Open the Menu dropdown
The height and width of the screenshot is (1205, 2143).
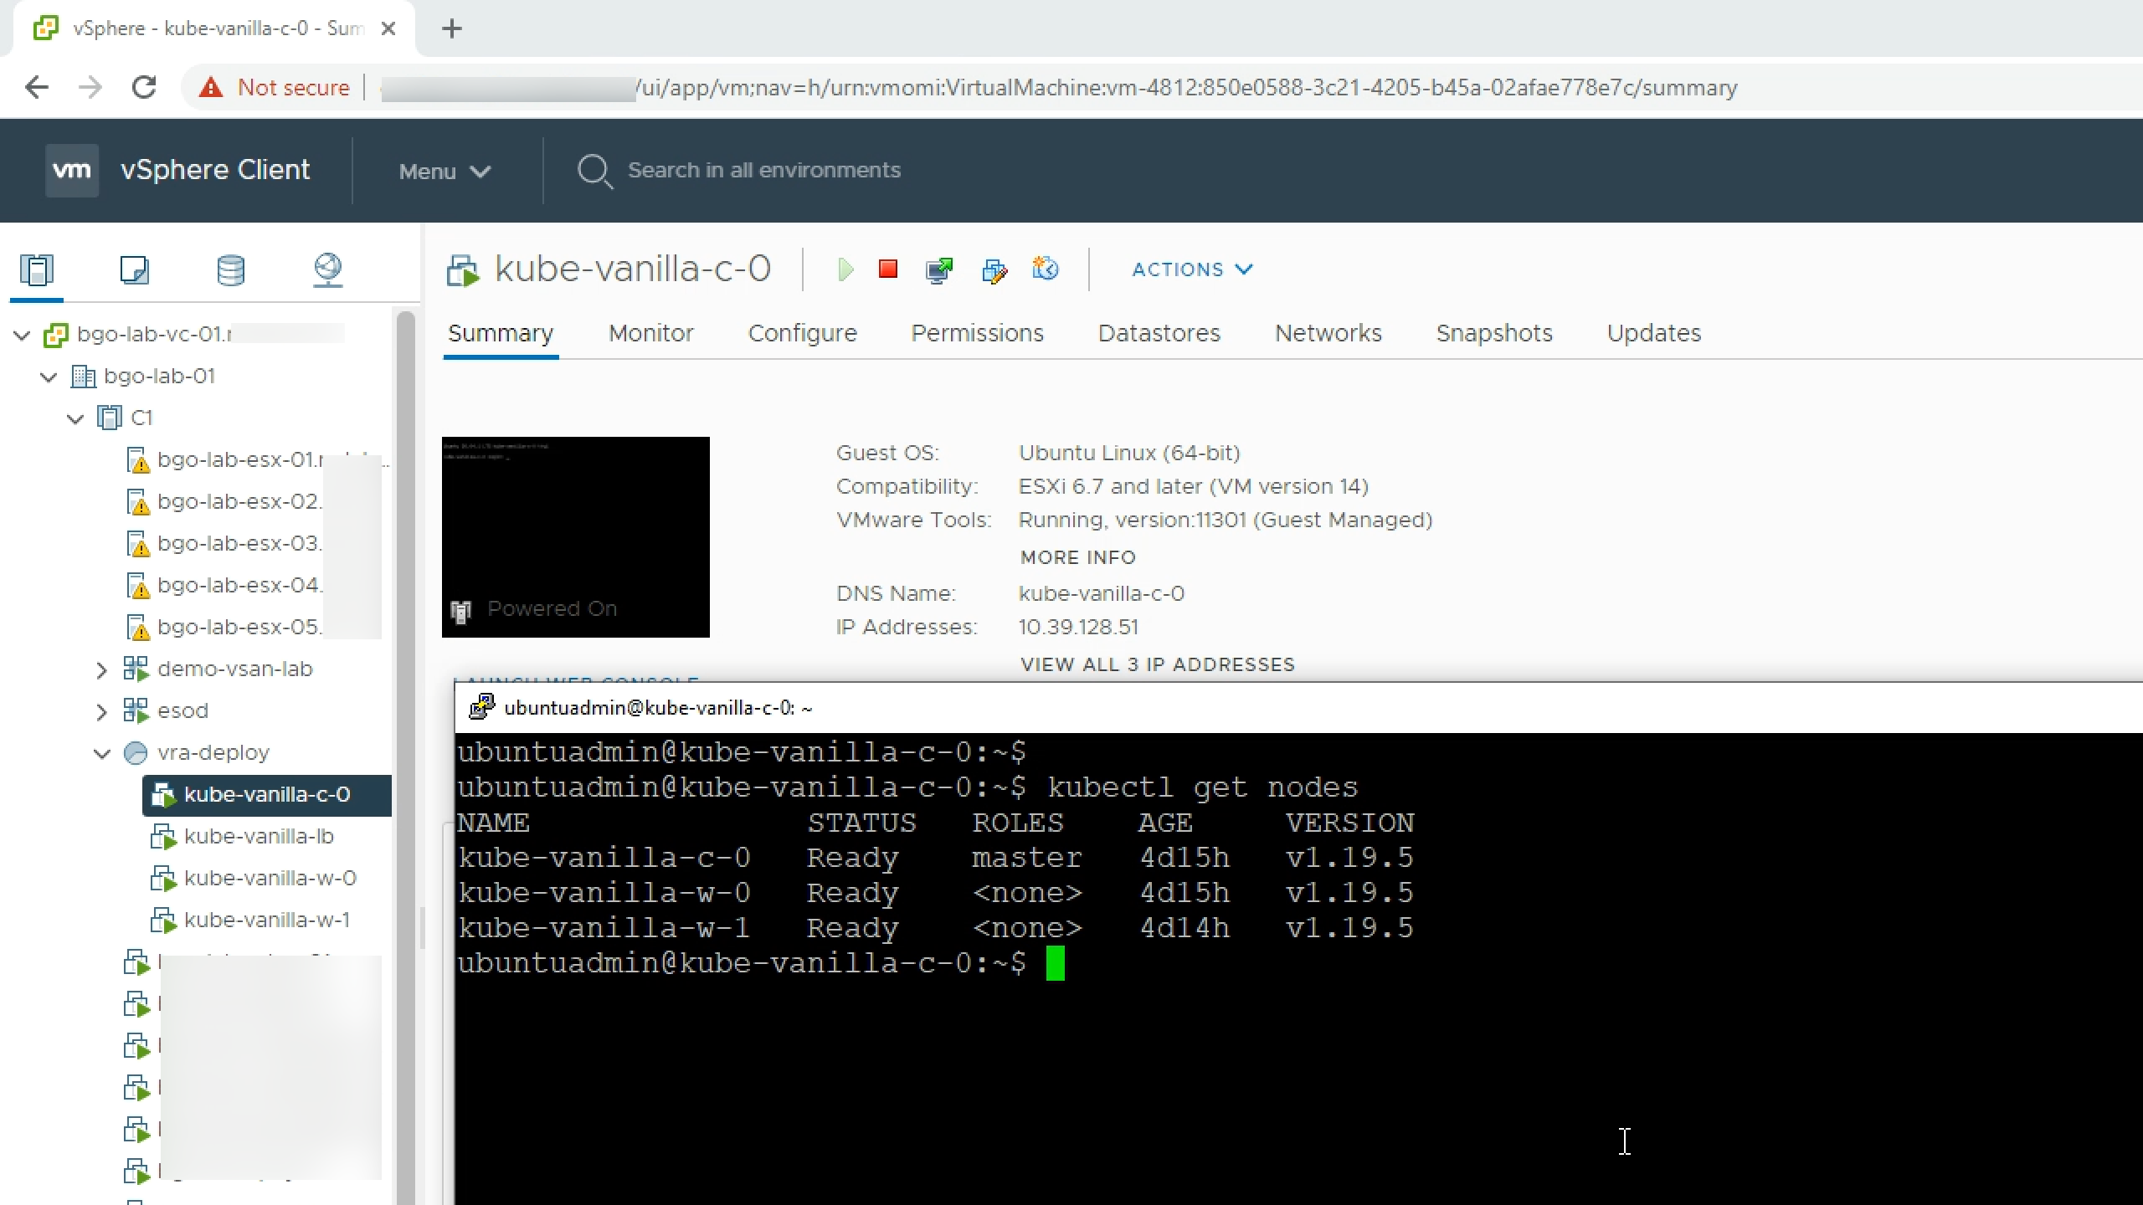click(x=445, y=171)
